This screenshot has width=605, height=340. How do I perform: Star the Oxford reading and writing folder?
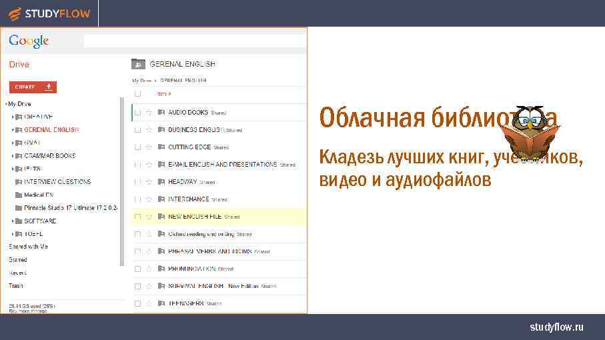click(149, 234)
